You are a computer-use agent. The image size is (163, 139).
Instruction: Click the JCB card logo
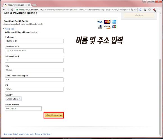114,27
